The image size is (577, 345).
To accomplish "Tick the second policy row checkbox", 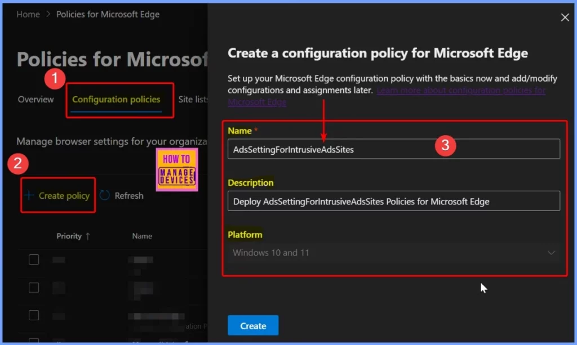I will 34,288.
